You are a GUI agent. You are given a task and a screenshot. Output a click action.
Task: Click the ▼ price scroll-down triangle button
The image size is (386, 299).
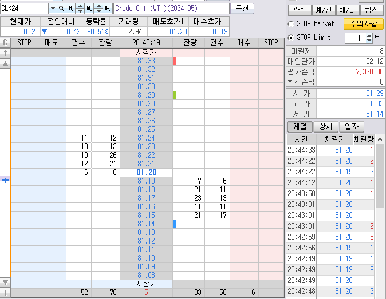point(5,282)
